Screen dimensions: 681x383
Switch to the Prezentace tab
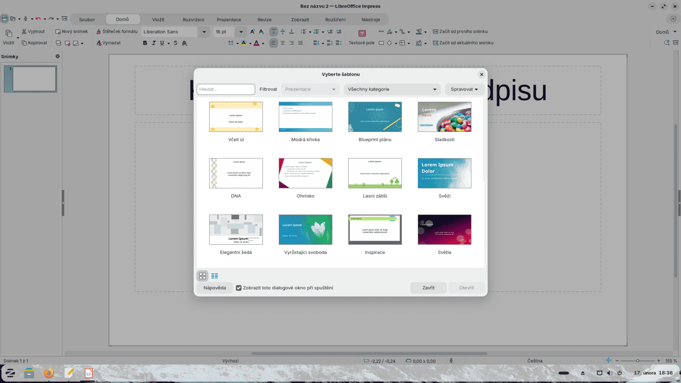point(229,20)
